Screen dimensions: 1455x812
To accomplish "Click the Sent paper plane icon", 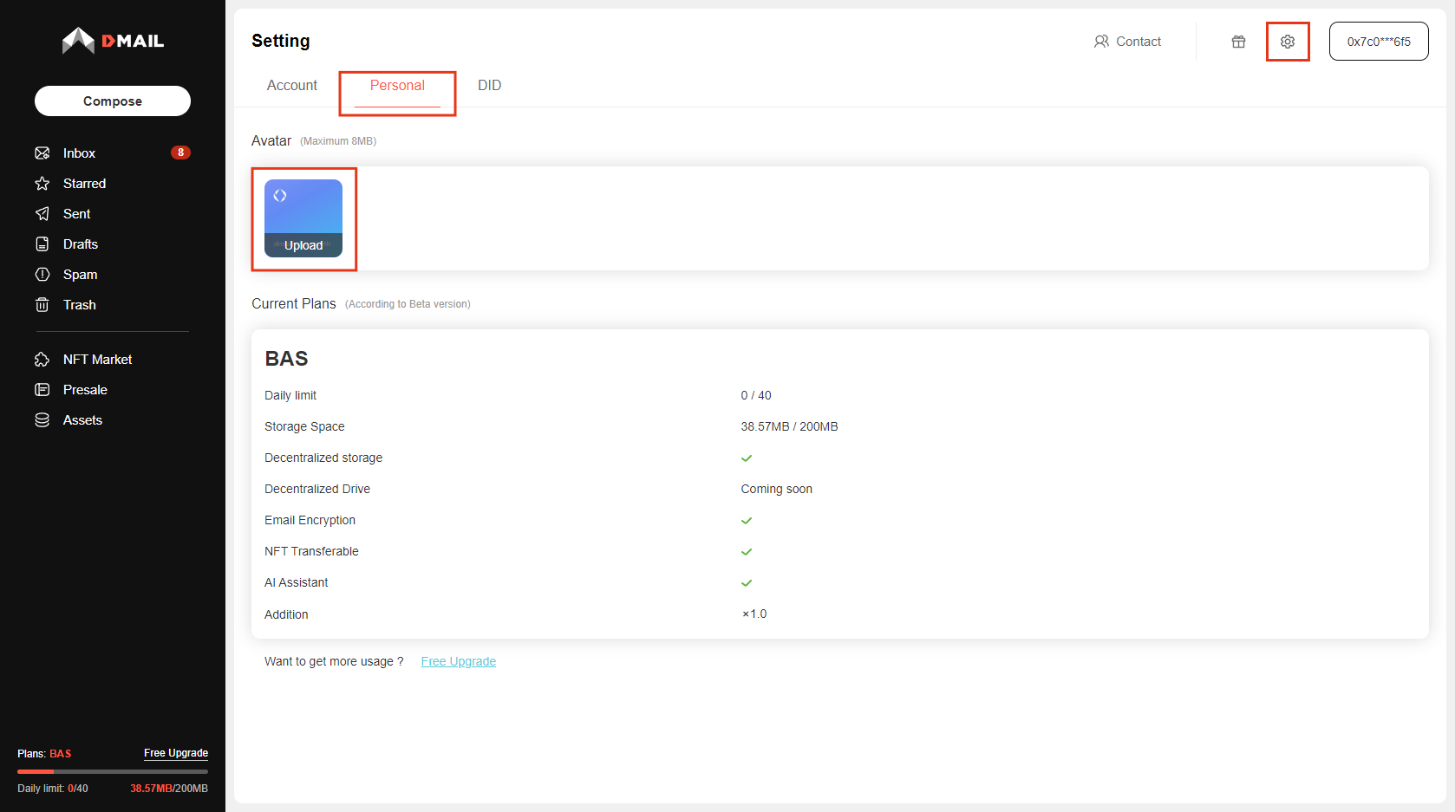I will pyautogui.click(x=42, y=214).
